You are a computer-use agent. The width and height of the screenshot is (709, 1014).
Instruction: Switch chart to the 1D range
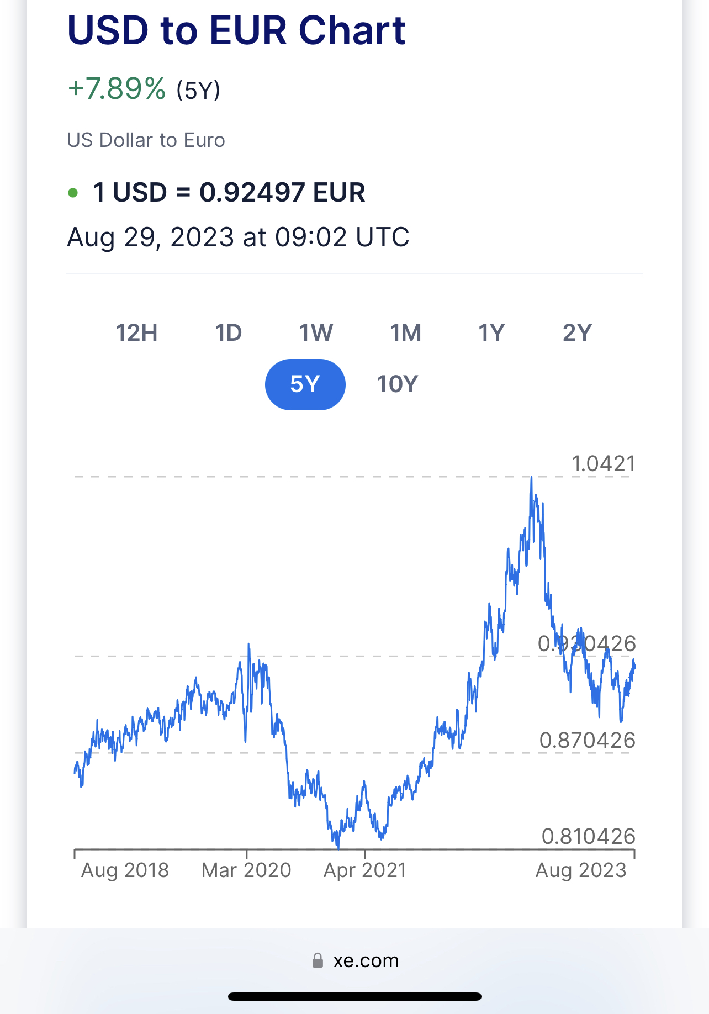click(228, 333)
